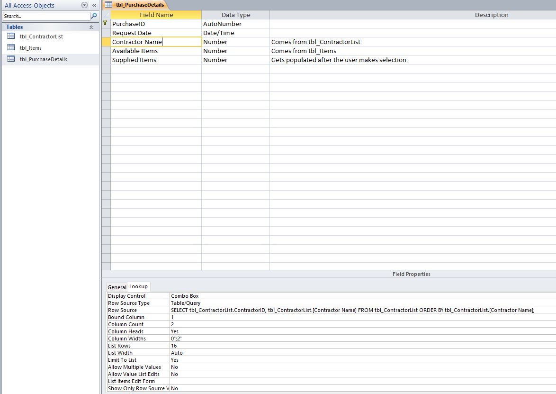Open the All Access Objects dropdown arrow

(x=84, y=5)
